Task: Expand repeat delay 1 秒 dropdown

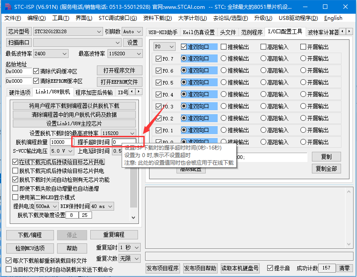Action: (137, 247)
